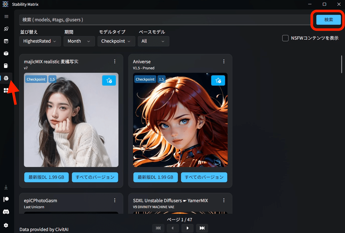Screen dimensions: 345x233
Task: Open Aniverse card three-dot menu
Action: pos(224,61)
